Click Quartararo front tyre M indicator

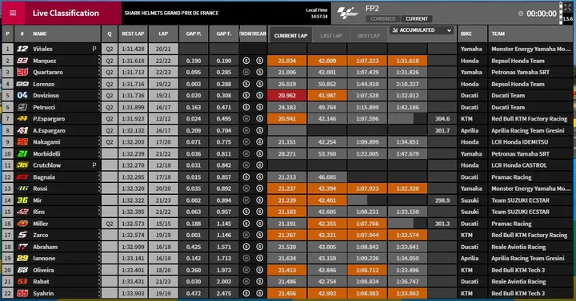pyautogui.click(x=246, y=72)
